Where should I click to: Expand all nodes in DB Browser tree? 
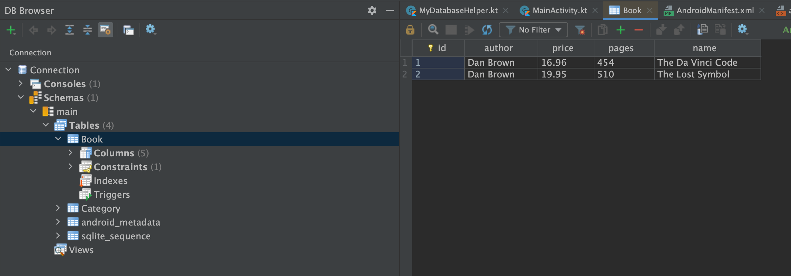pyautogui.click(x=70, y=30)
